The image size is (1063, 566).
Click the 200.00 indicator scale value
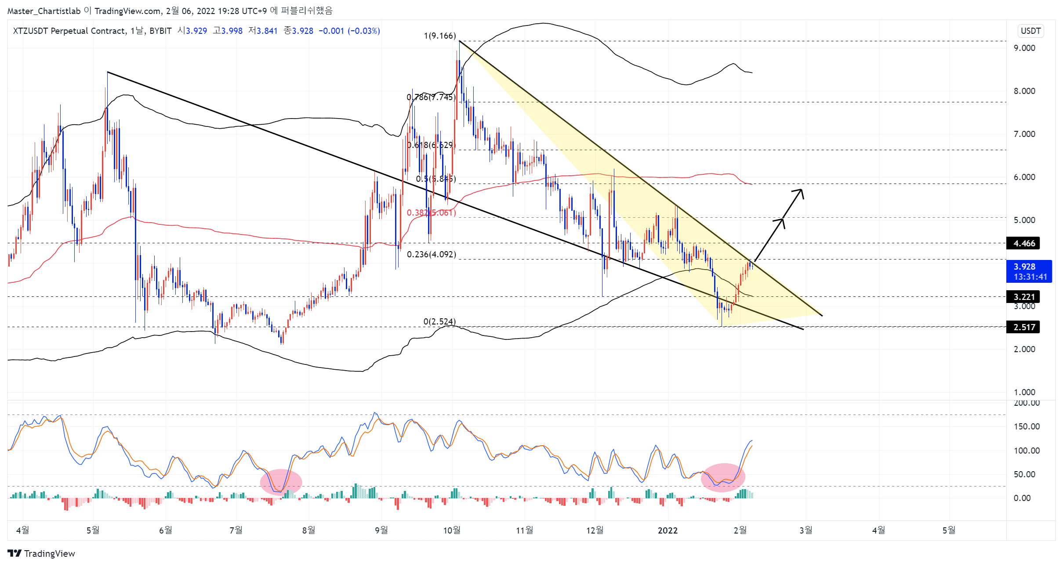coord(1027,403)
